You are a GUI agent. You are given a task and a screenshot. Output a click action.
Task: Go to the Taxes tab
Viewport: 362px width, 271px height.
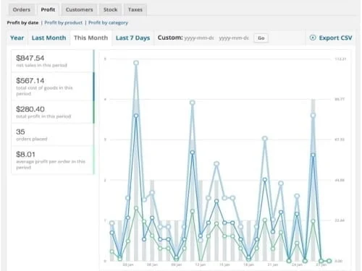(x=135, y=10)
